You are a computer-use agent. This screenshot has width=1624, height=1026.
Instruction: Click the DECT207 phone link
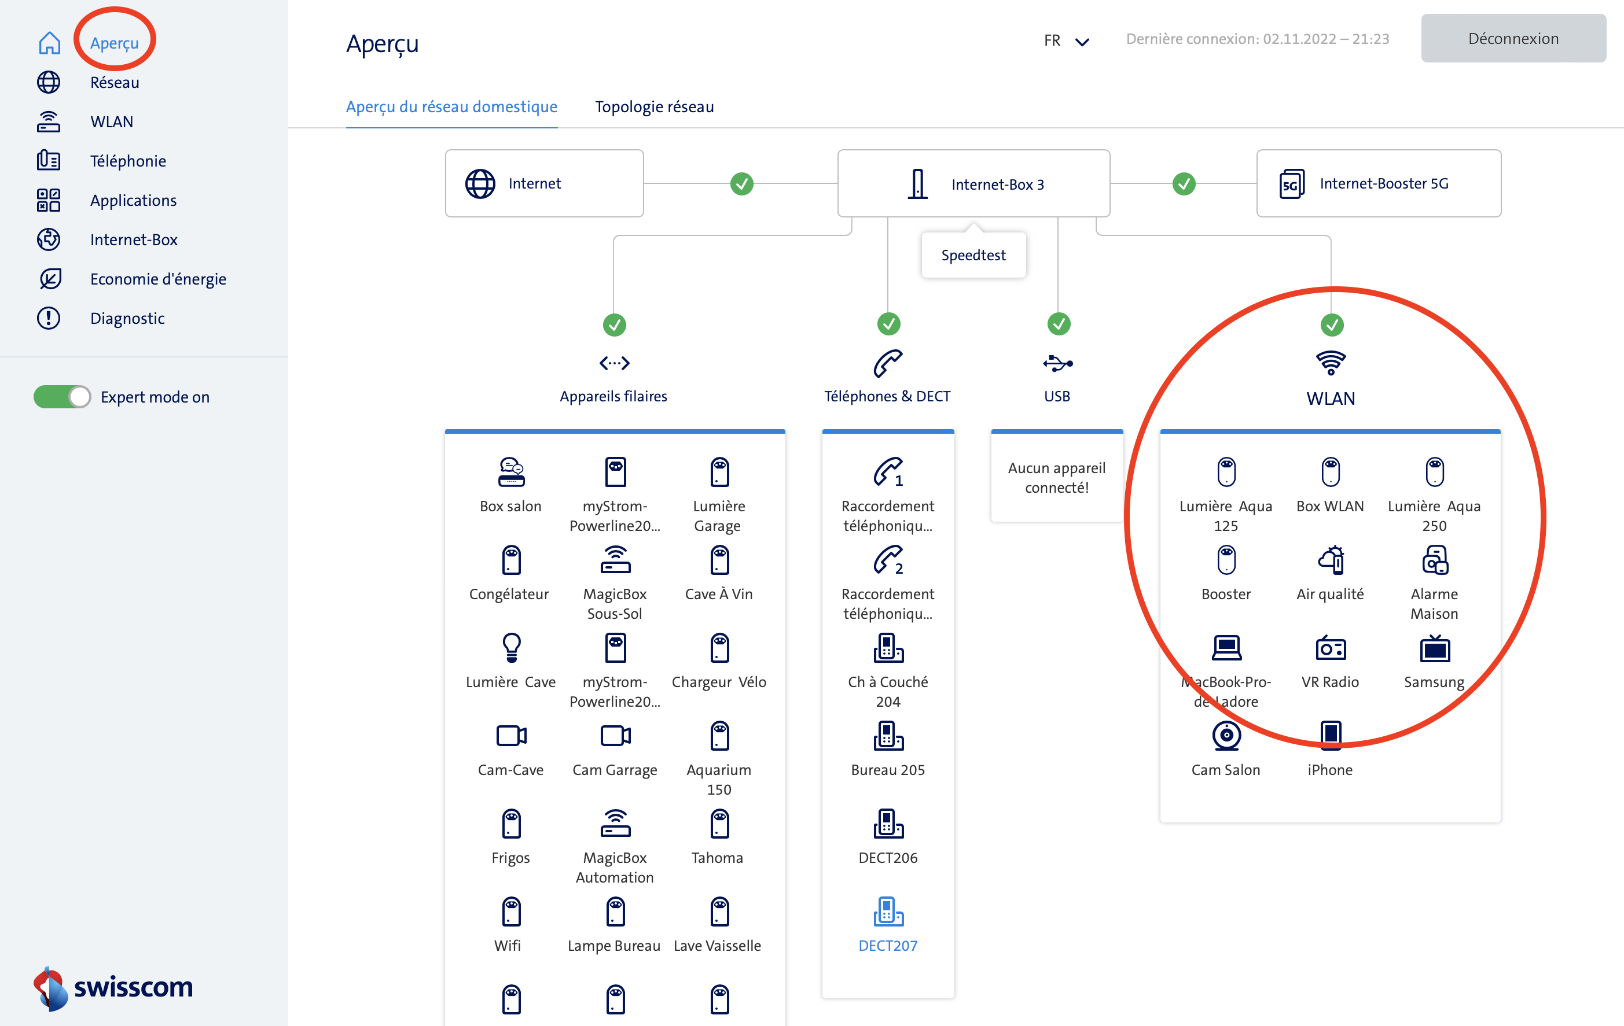[888, 945]
